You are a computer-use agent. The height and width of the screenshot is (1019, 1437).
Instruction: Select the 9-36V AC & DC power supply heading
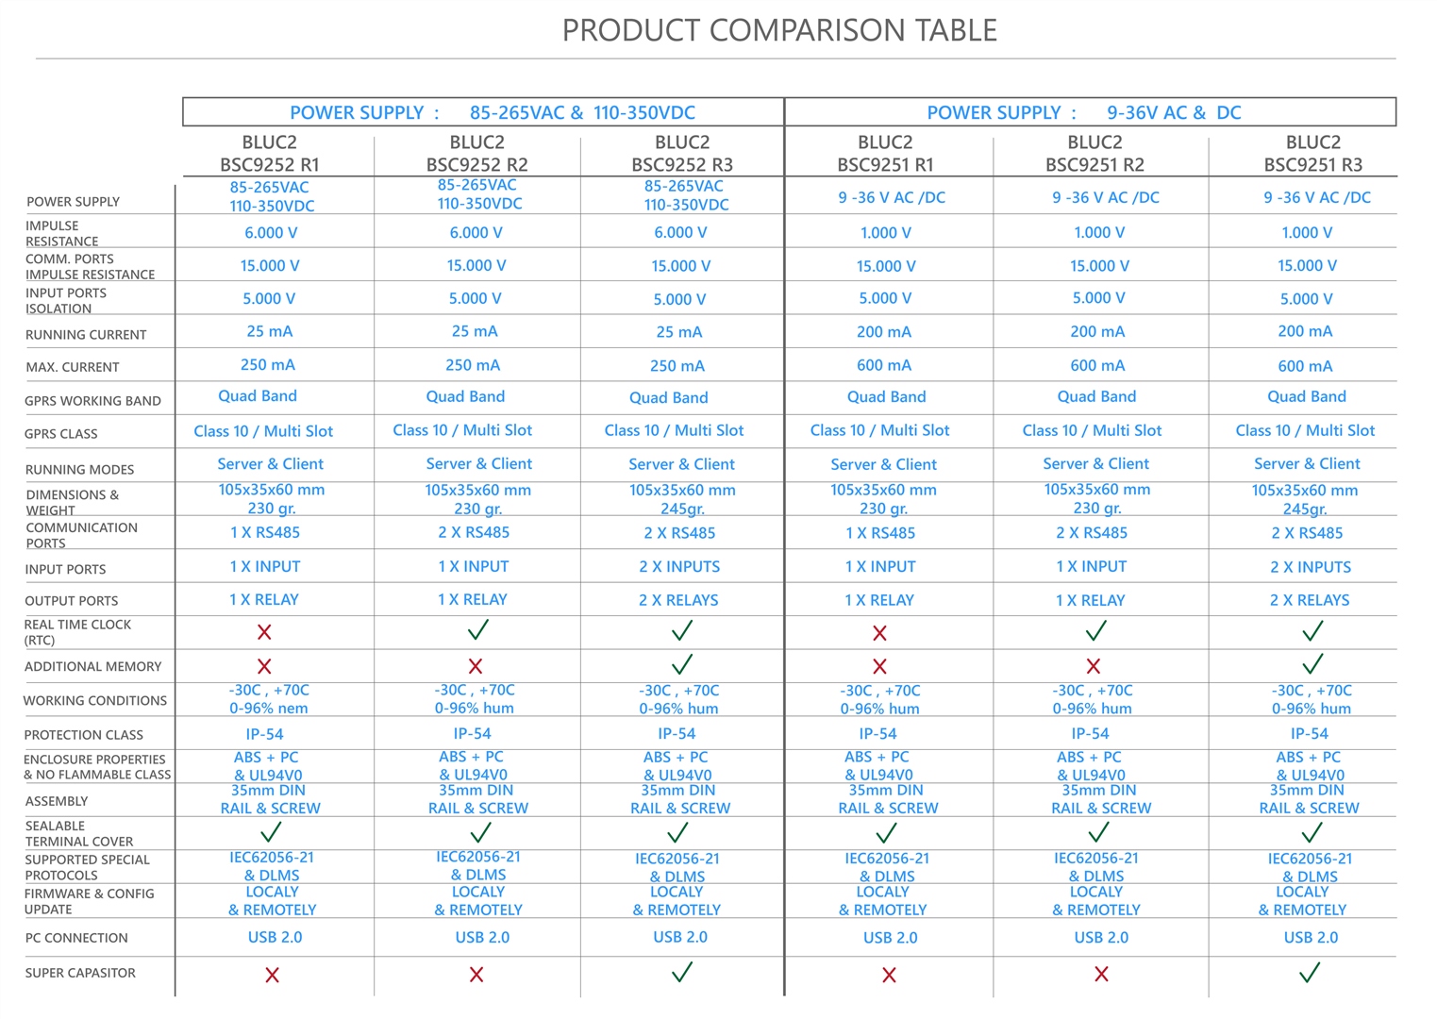pyautogui.click(x=1084, y=112)
